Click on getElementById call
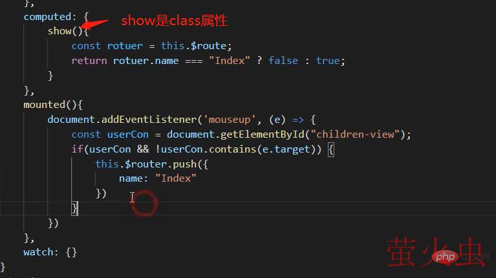 pyautogui.click(x=262, y=134)
